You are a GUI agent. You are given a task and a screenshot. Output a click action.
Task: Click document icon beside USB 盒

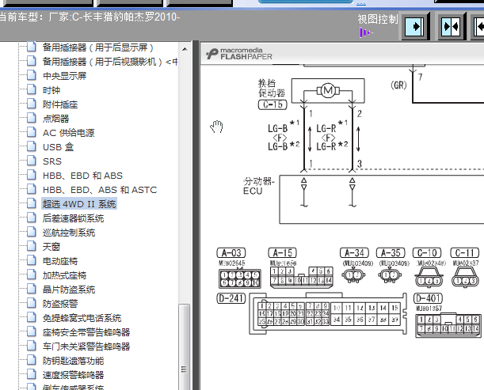[32, 146]
